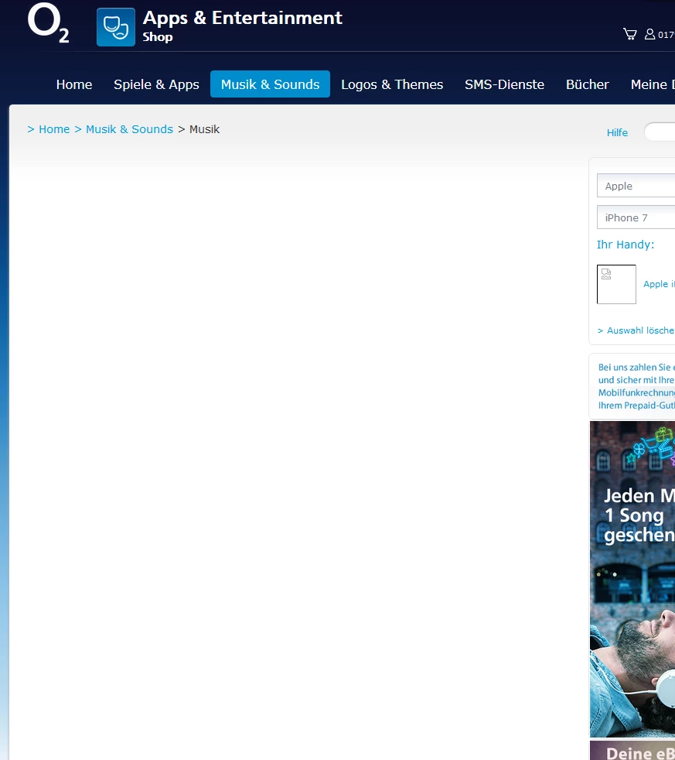Viewport: 675px width, 760px height.
Task: Click Home breadcrumb link
Action: pyautogui.click(x=54, y=129)
